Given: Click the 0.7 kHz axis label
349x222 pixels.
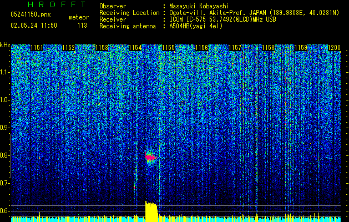Looking at the screenshot, I should [x=5, y=183].
